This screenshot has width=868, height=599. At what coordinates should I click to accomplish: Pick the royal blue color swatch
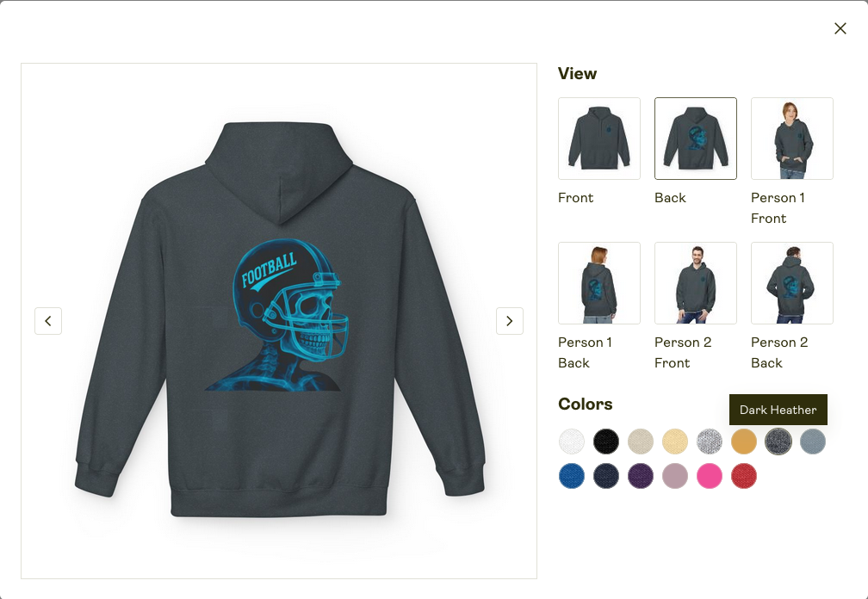[571, 476]
